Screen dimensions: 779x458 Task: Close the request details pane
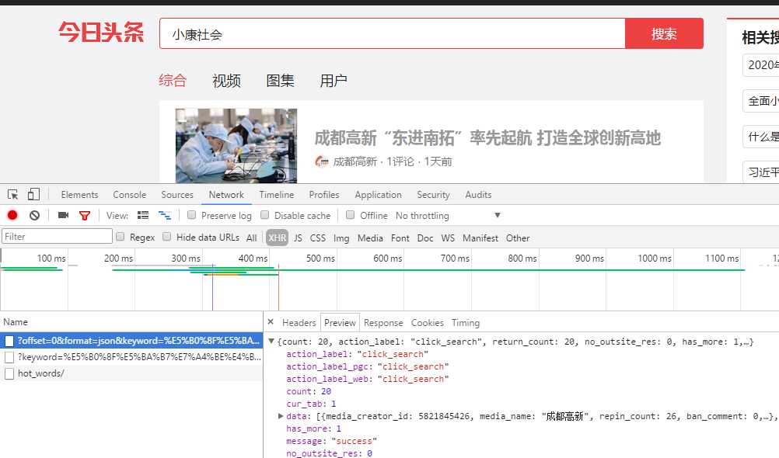(271, 322)
